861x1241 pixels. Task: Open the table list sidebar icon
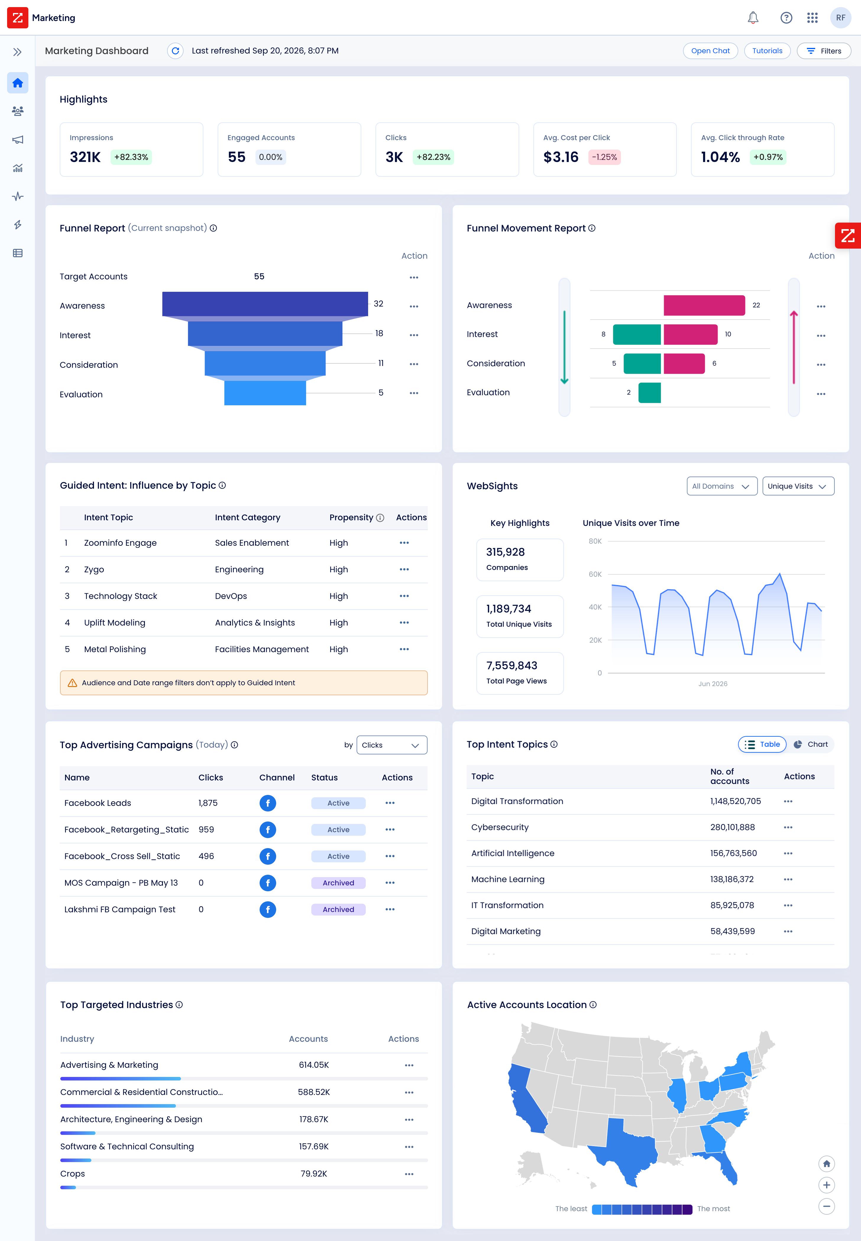click(x=18, y=253)
